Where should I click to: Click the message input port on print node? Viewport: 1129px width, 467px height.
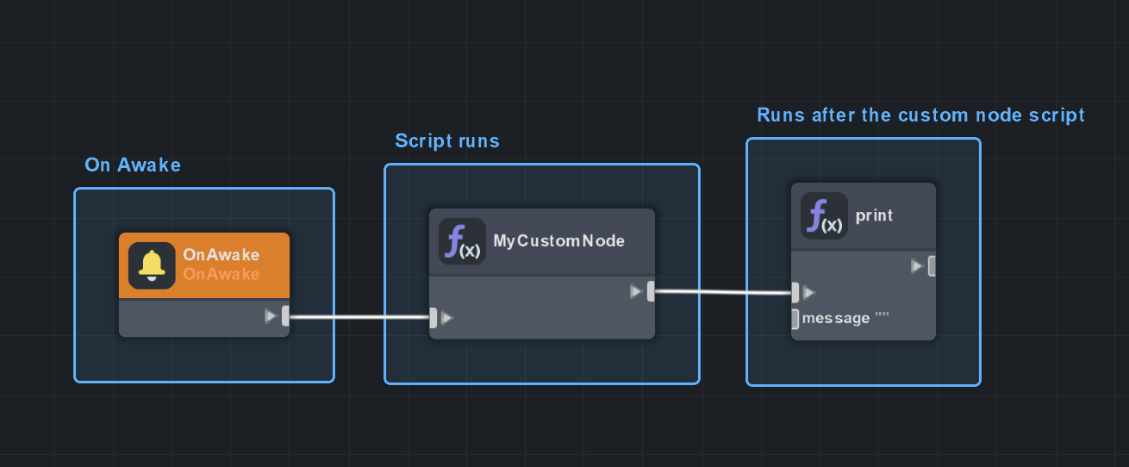(x=795, y=319)
